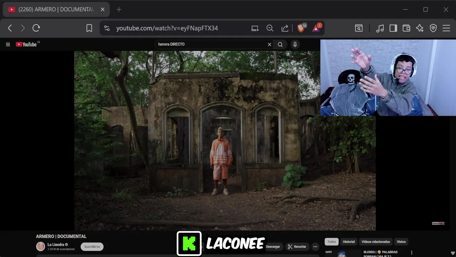Toggle the browser sidebar panel icon
Screen dimensions: 456x257
pyautogui.click(x=393, y=28)
